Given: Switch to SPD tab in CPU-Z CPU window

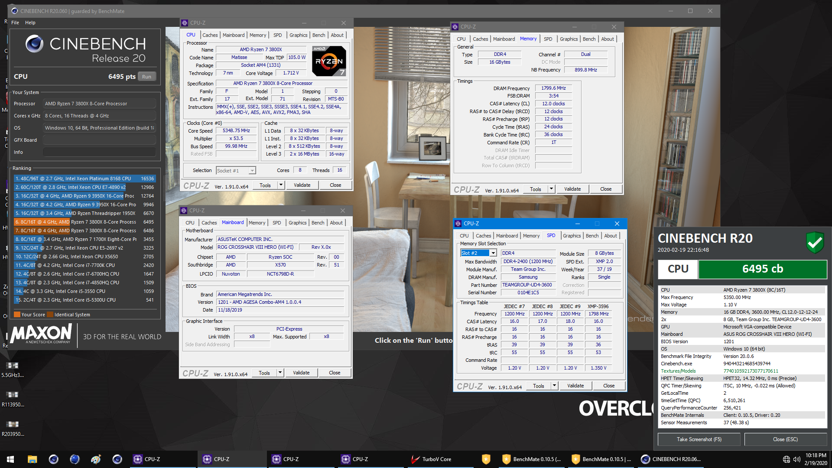Looking at the screenshot, I should (278, 35).
